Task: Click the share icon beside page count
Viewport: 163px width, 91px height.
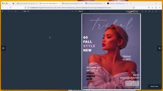Action: click(28, 11)
